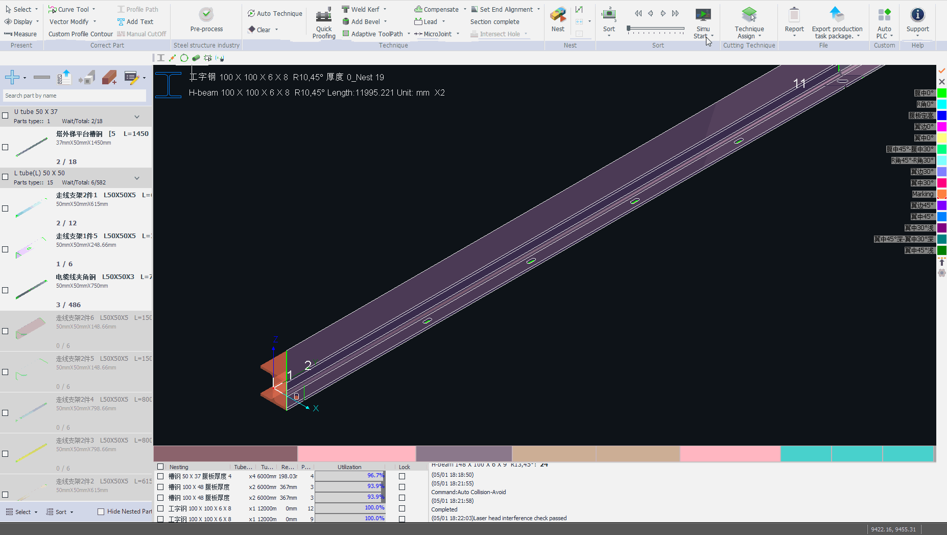Check the 槽钢 50 X 37 nesting row

click(160, 476)
